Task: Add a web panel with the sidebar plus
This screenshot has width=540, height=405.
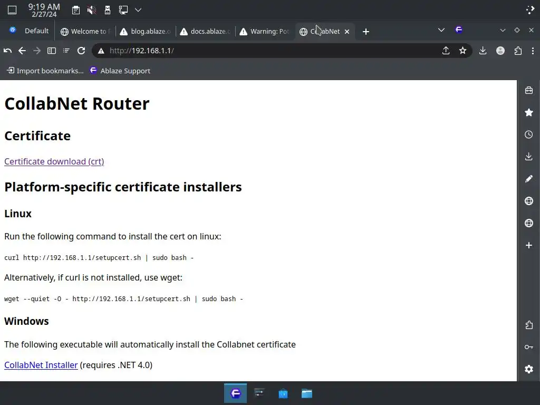Action: pyautogui.click(x=529, y=245)
